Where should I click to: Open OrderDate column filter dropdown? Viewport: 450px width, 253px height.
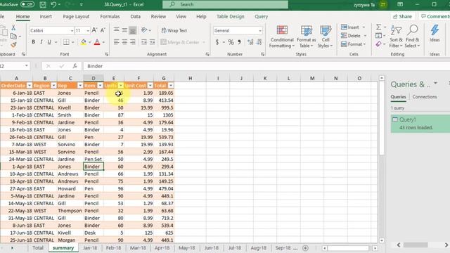30,86
